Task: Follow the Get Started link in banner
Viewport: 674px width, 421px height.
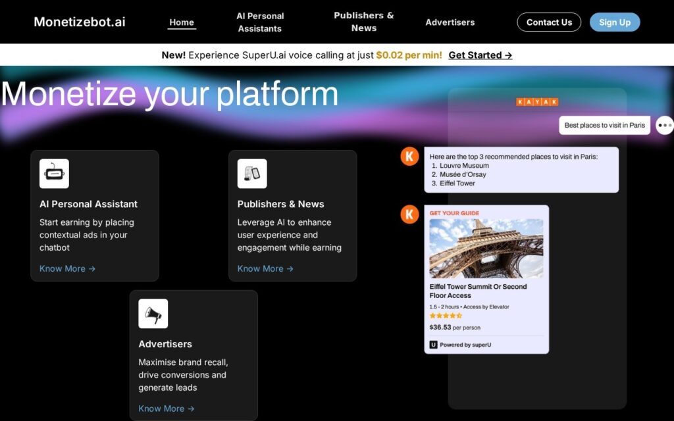Action: pos(480,55)
